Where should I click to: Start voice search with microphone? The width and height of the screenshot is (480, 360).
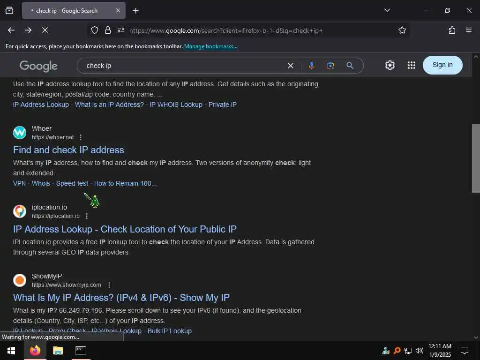(311, 66)
